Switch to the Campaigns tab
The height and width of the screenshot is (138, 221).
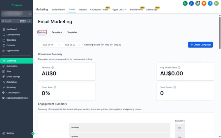click(x=57, y=32)
